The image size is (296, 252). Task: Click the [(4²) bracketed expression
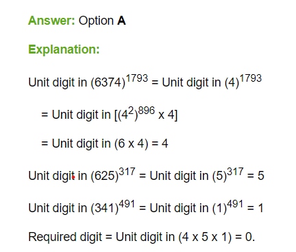126,113
